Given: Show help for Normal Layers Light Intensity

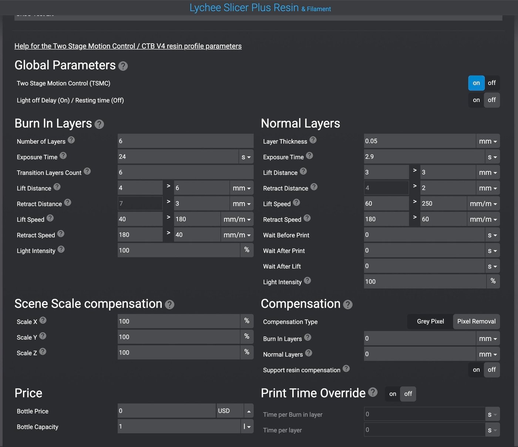Looking at the screenshot, I should 307,280.
